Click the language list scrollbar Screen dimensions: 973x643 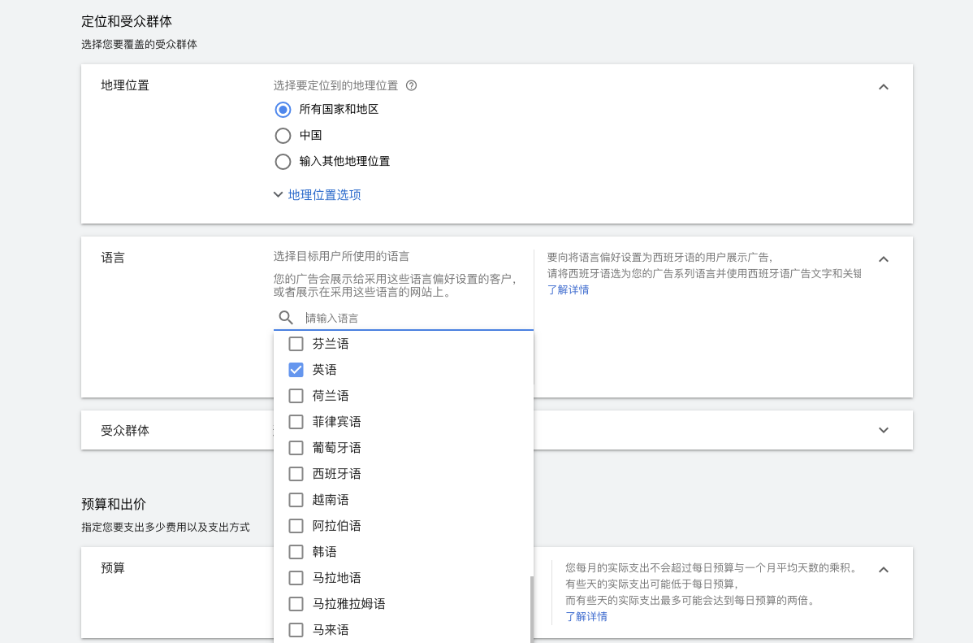(531, 609)
